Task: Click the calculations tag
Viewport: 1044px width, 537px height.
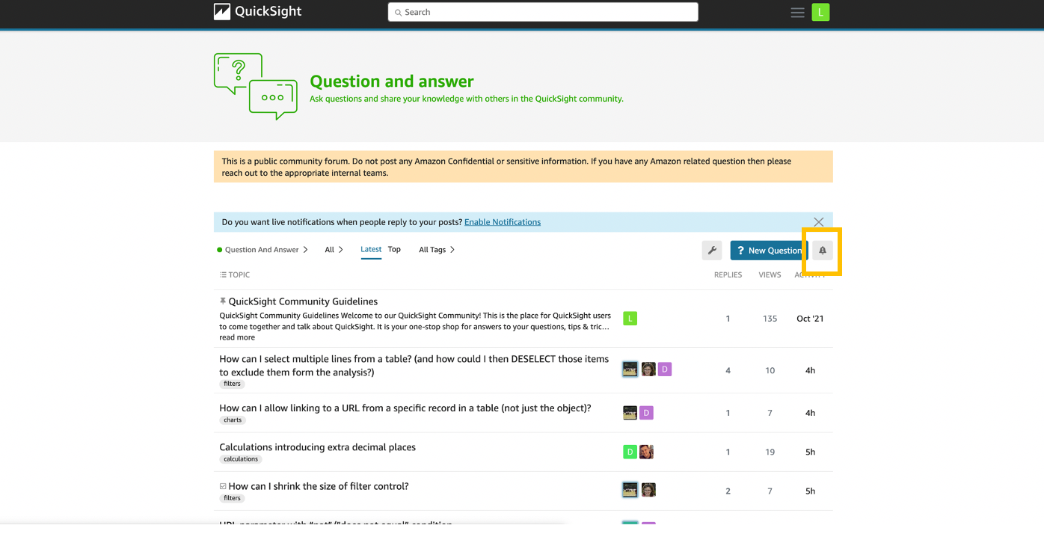Action: (241, 459)
